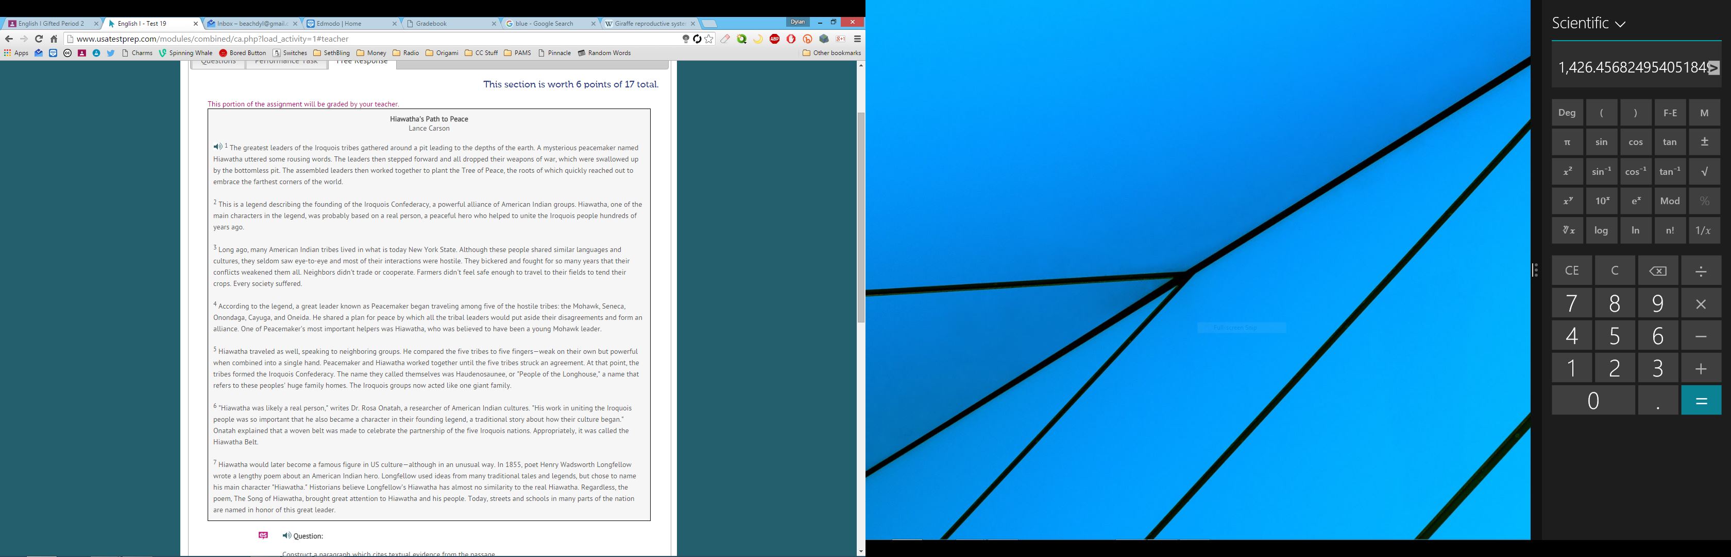Click the calculator C clear button
The image size is (1731, 557).
tap(1615, 271)
